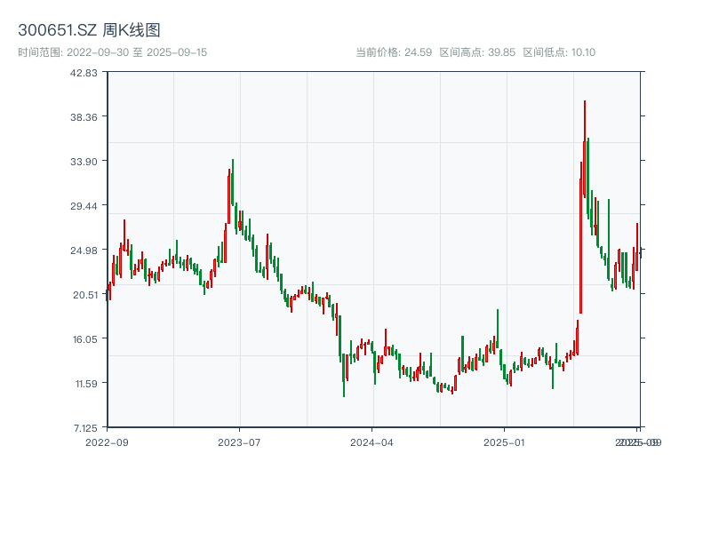The width and height of the screenshot is (711, 533).
Task: Click x-axis label 2025-01
Action: [504, 442]
